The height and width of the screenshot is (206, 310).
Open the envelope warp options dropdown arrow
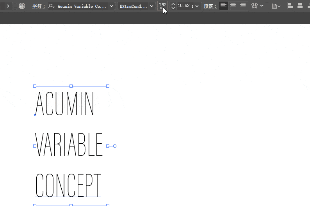point(262,6)
